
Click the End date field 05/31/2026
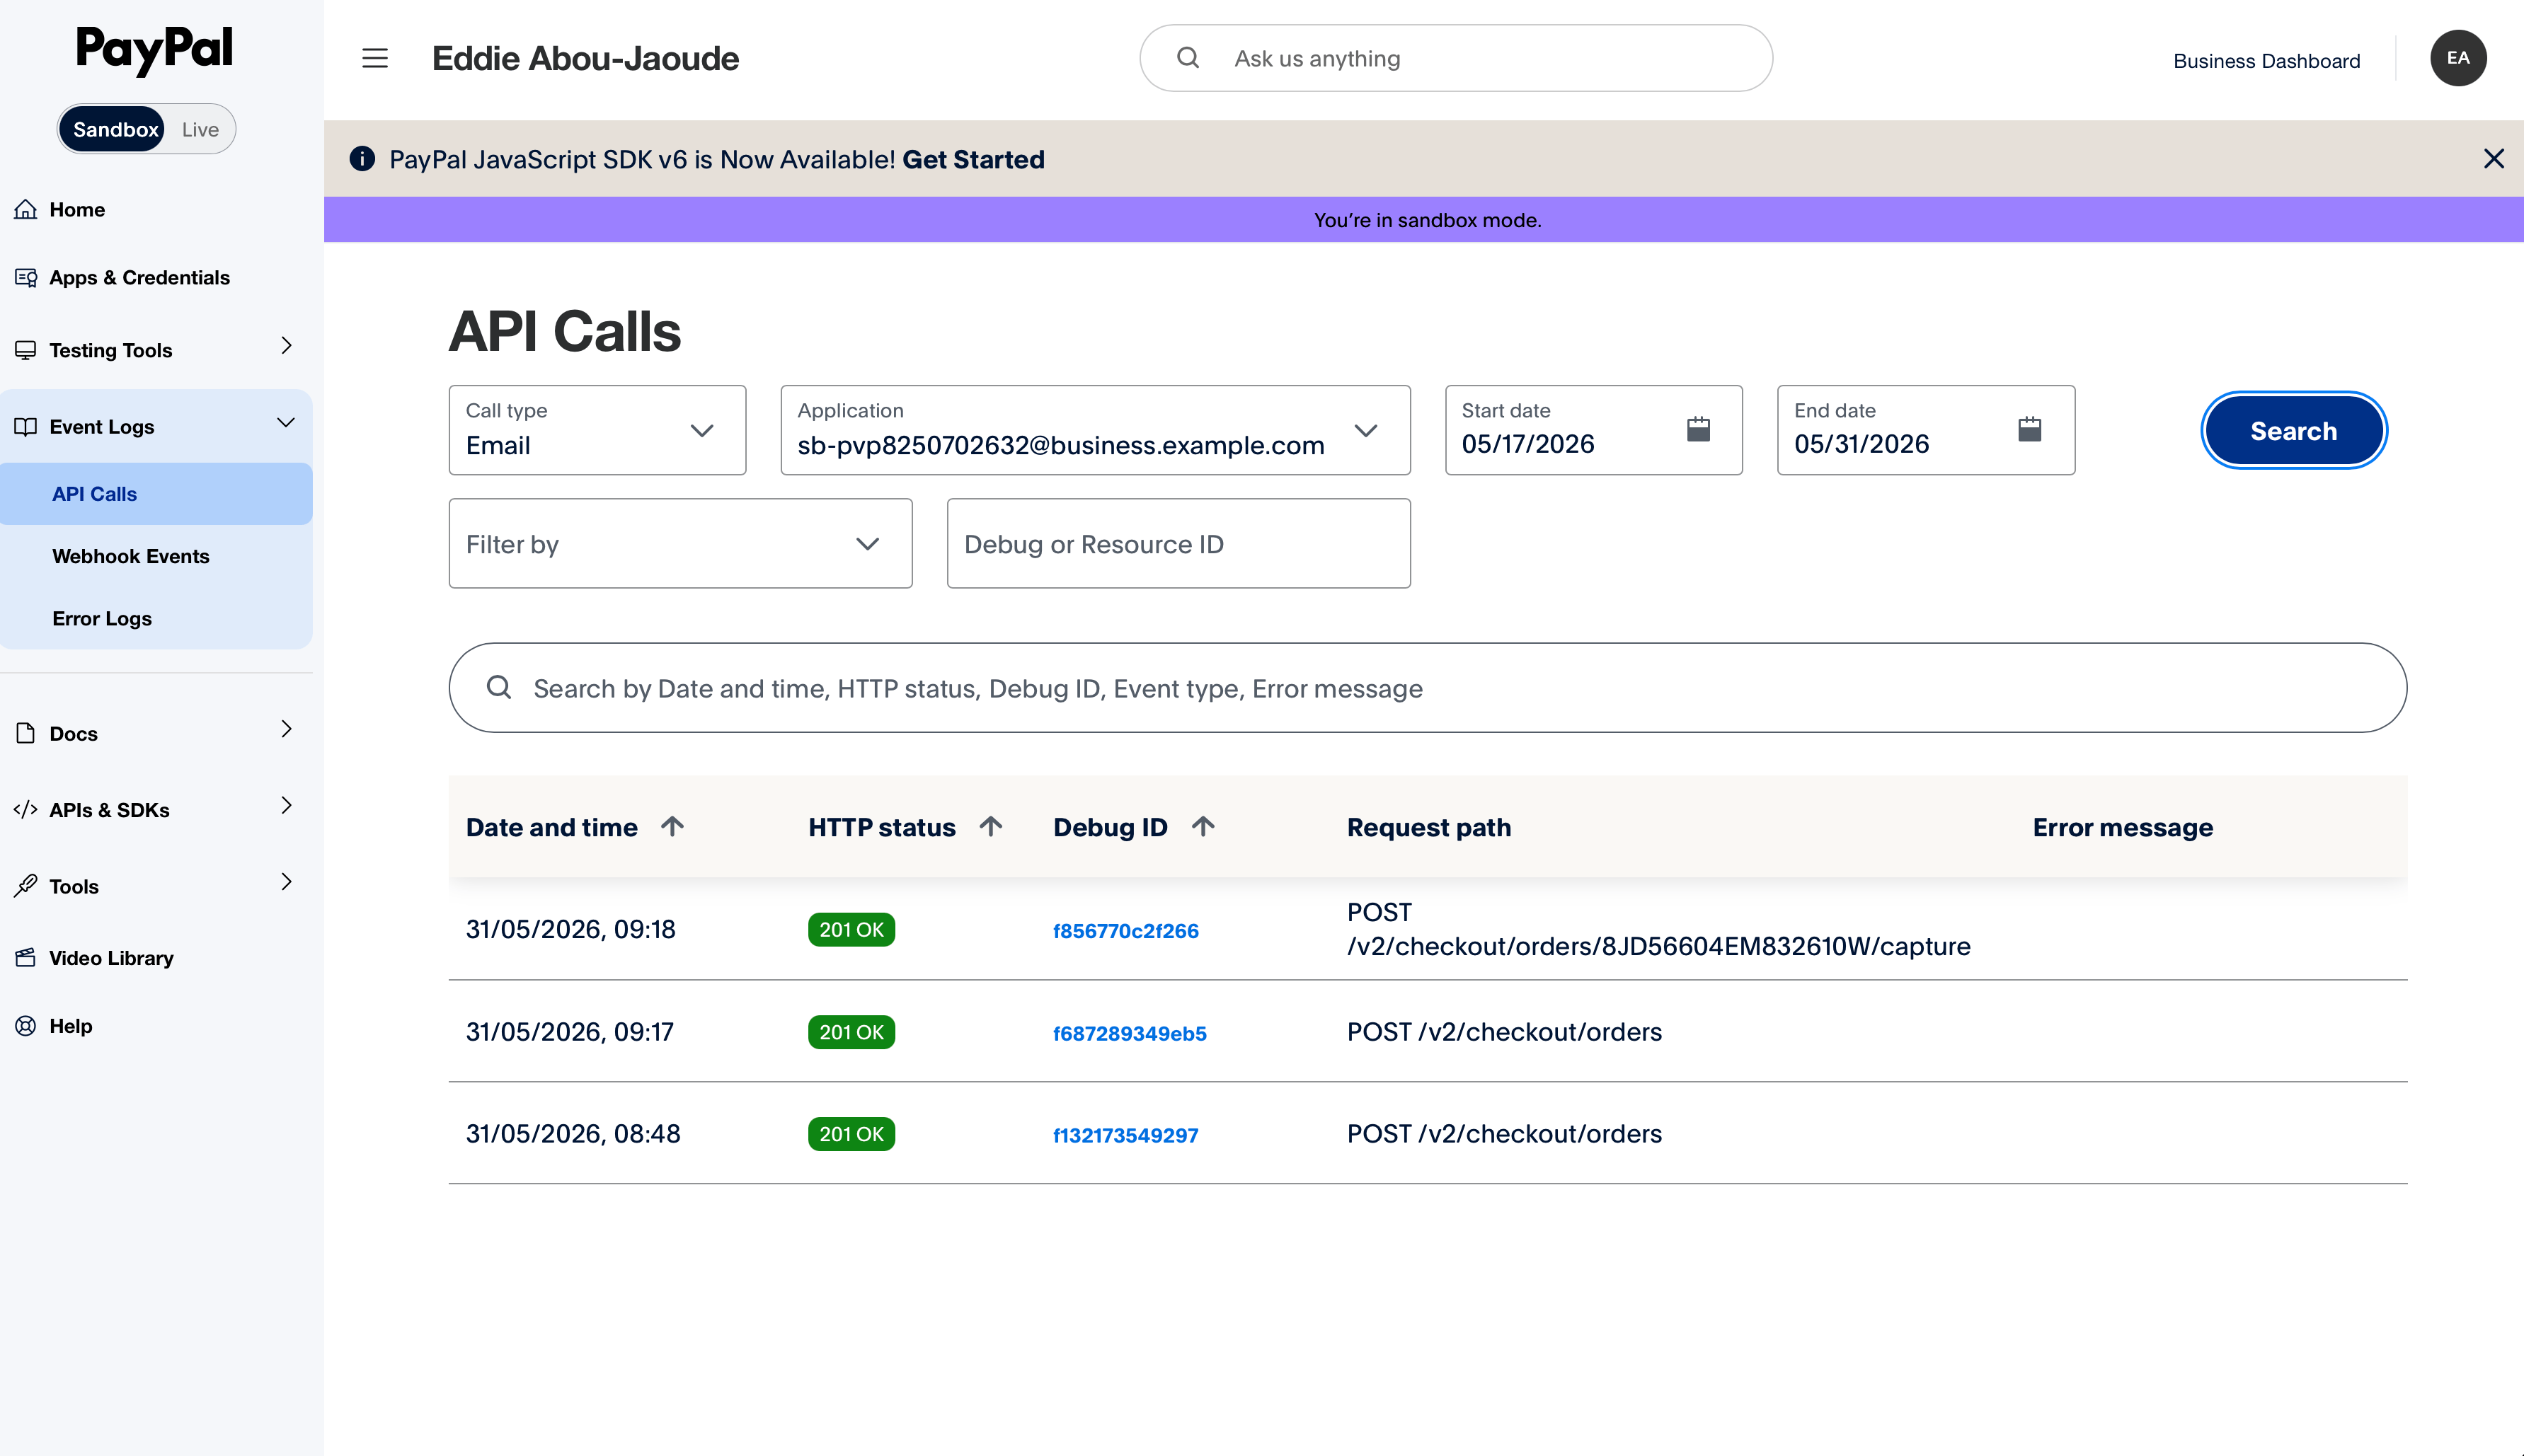1926,430
